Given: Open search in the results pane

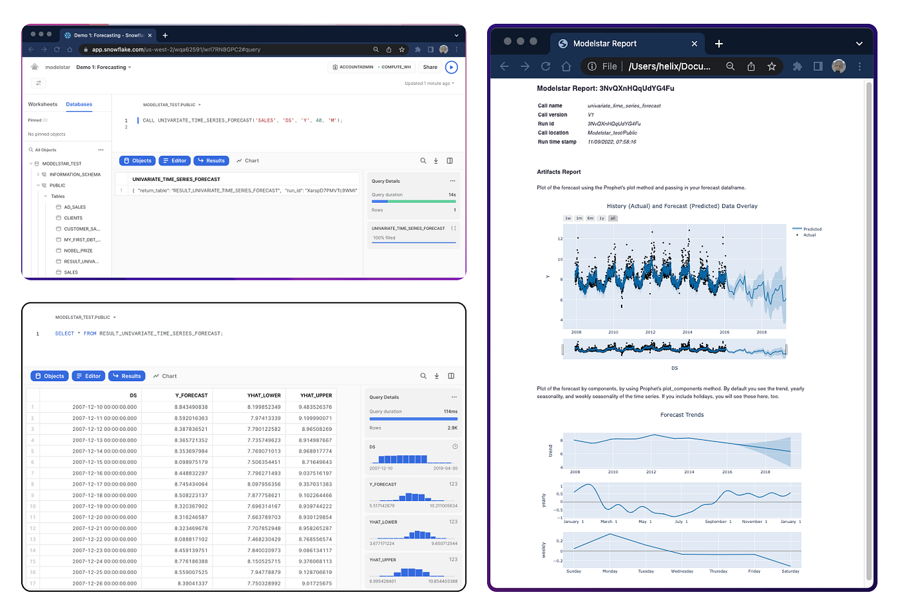Looking at the screenshot, I should pos(423,160).
